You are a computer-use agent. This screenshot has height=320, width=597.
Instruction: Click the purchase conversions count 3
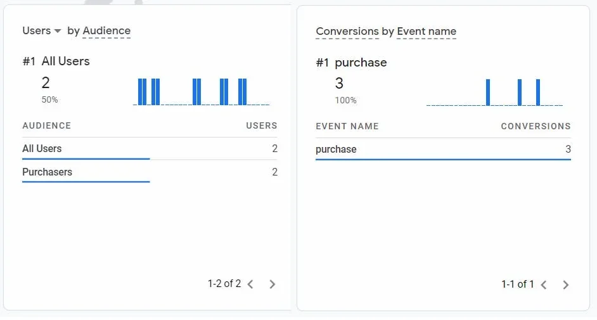(x=568, y=149)
